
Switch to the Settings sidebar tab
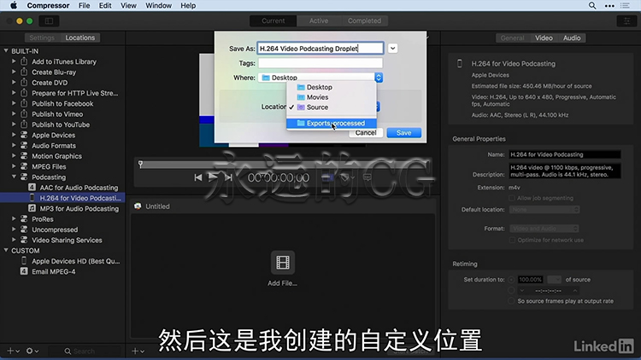pos(42,38)
